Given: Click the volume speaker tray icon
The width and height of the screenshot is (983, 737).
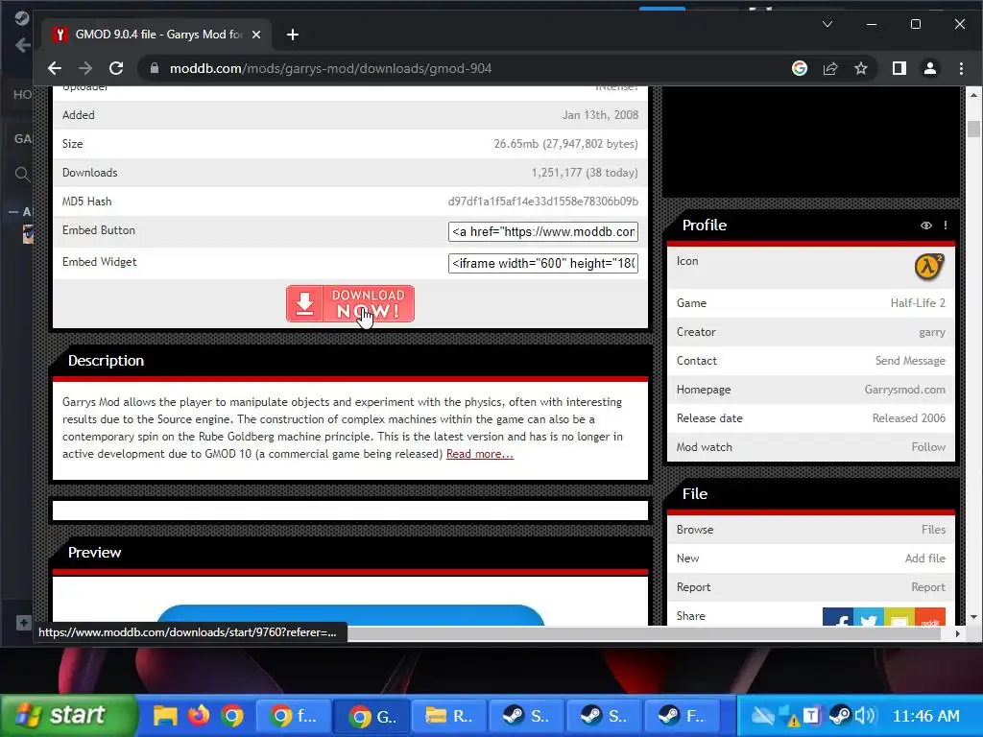Looking at the screenshot, I should pyautogui.click(x=865, y=715).
